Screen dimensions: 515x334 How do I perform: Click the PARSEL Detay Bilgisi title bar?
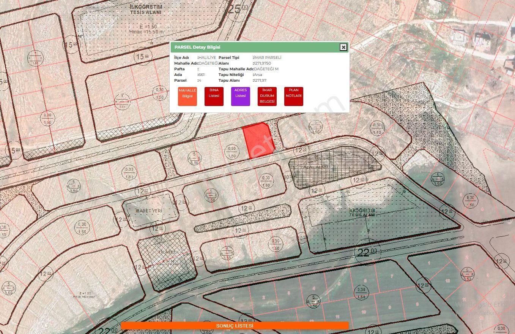[x=259, y=47]
